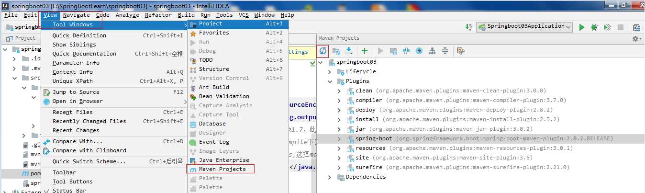The image size is (645, 193).
Task: Choose Quick Documentation menu entry
Action: click(x=113, y=54)
